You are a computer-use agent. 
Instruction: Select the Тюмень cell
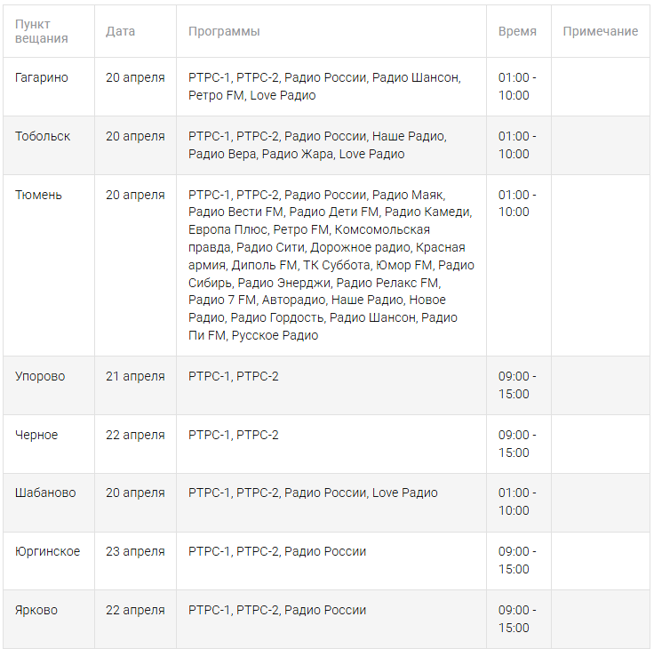pyautogui.click(x=38, y=195)
